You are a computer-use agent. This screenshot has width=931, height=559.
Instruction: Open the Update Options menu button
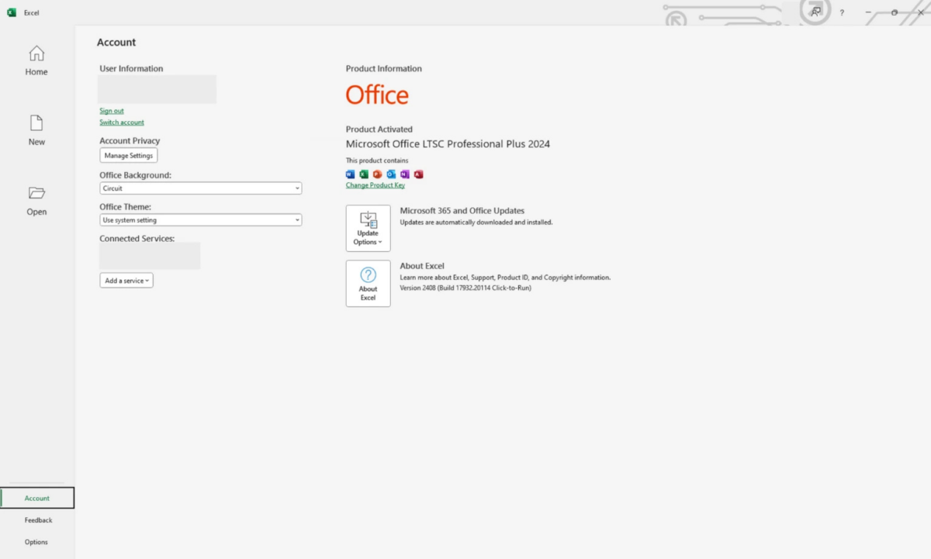point(368,228)
